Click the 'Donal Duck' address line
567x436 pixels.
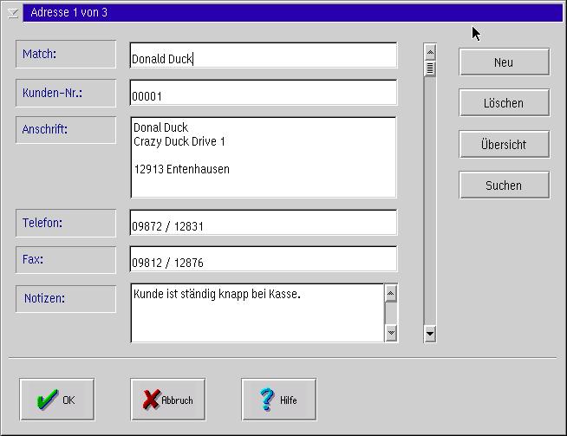click(x=161, y=127)
